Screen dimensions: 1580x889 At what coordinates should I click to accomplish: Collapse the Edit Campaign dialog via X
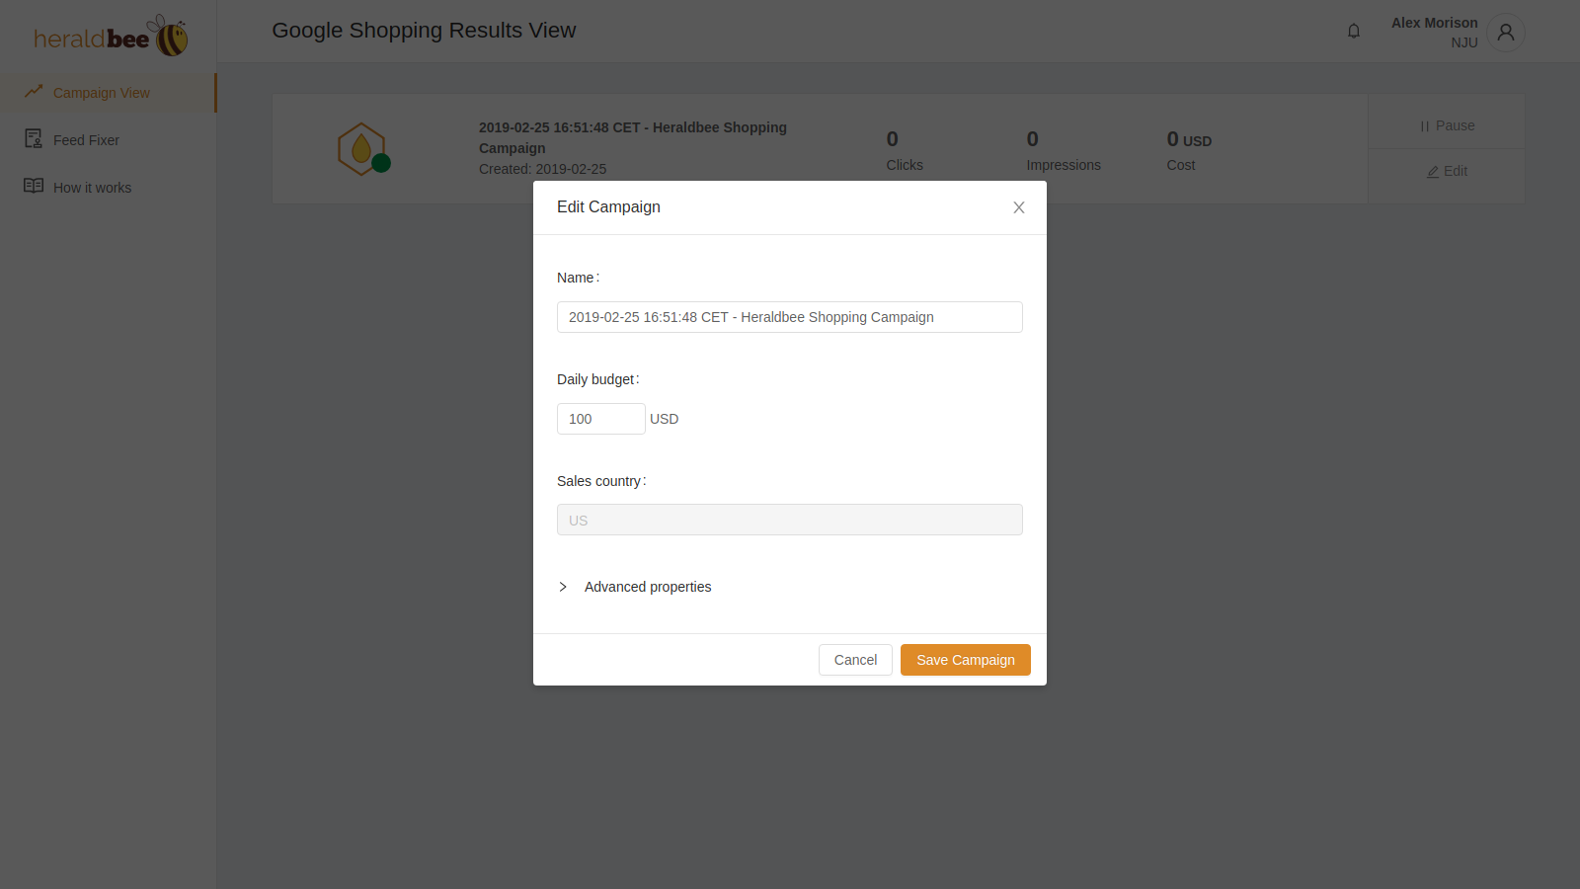pos(1018,207)
